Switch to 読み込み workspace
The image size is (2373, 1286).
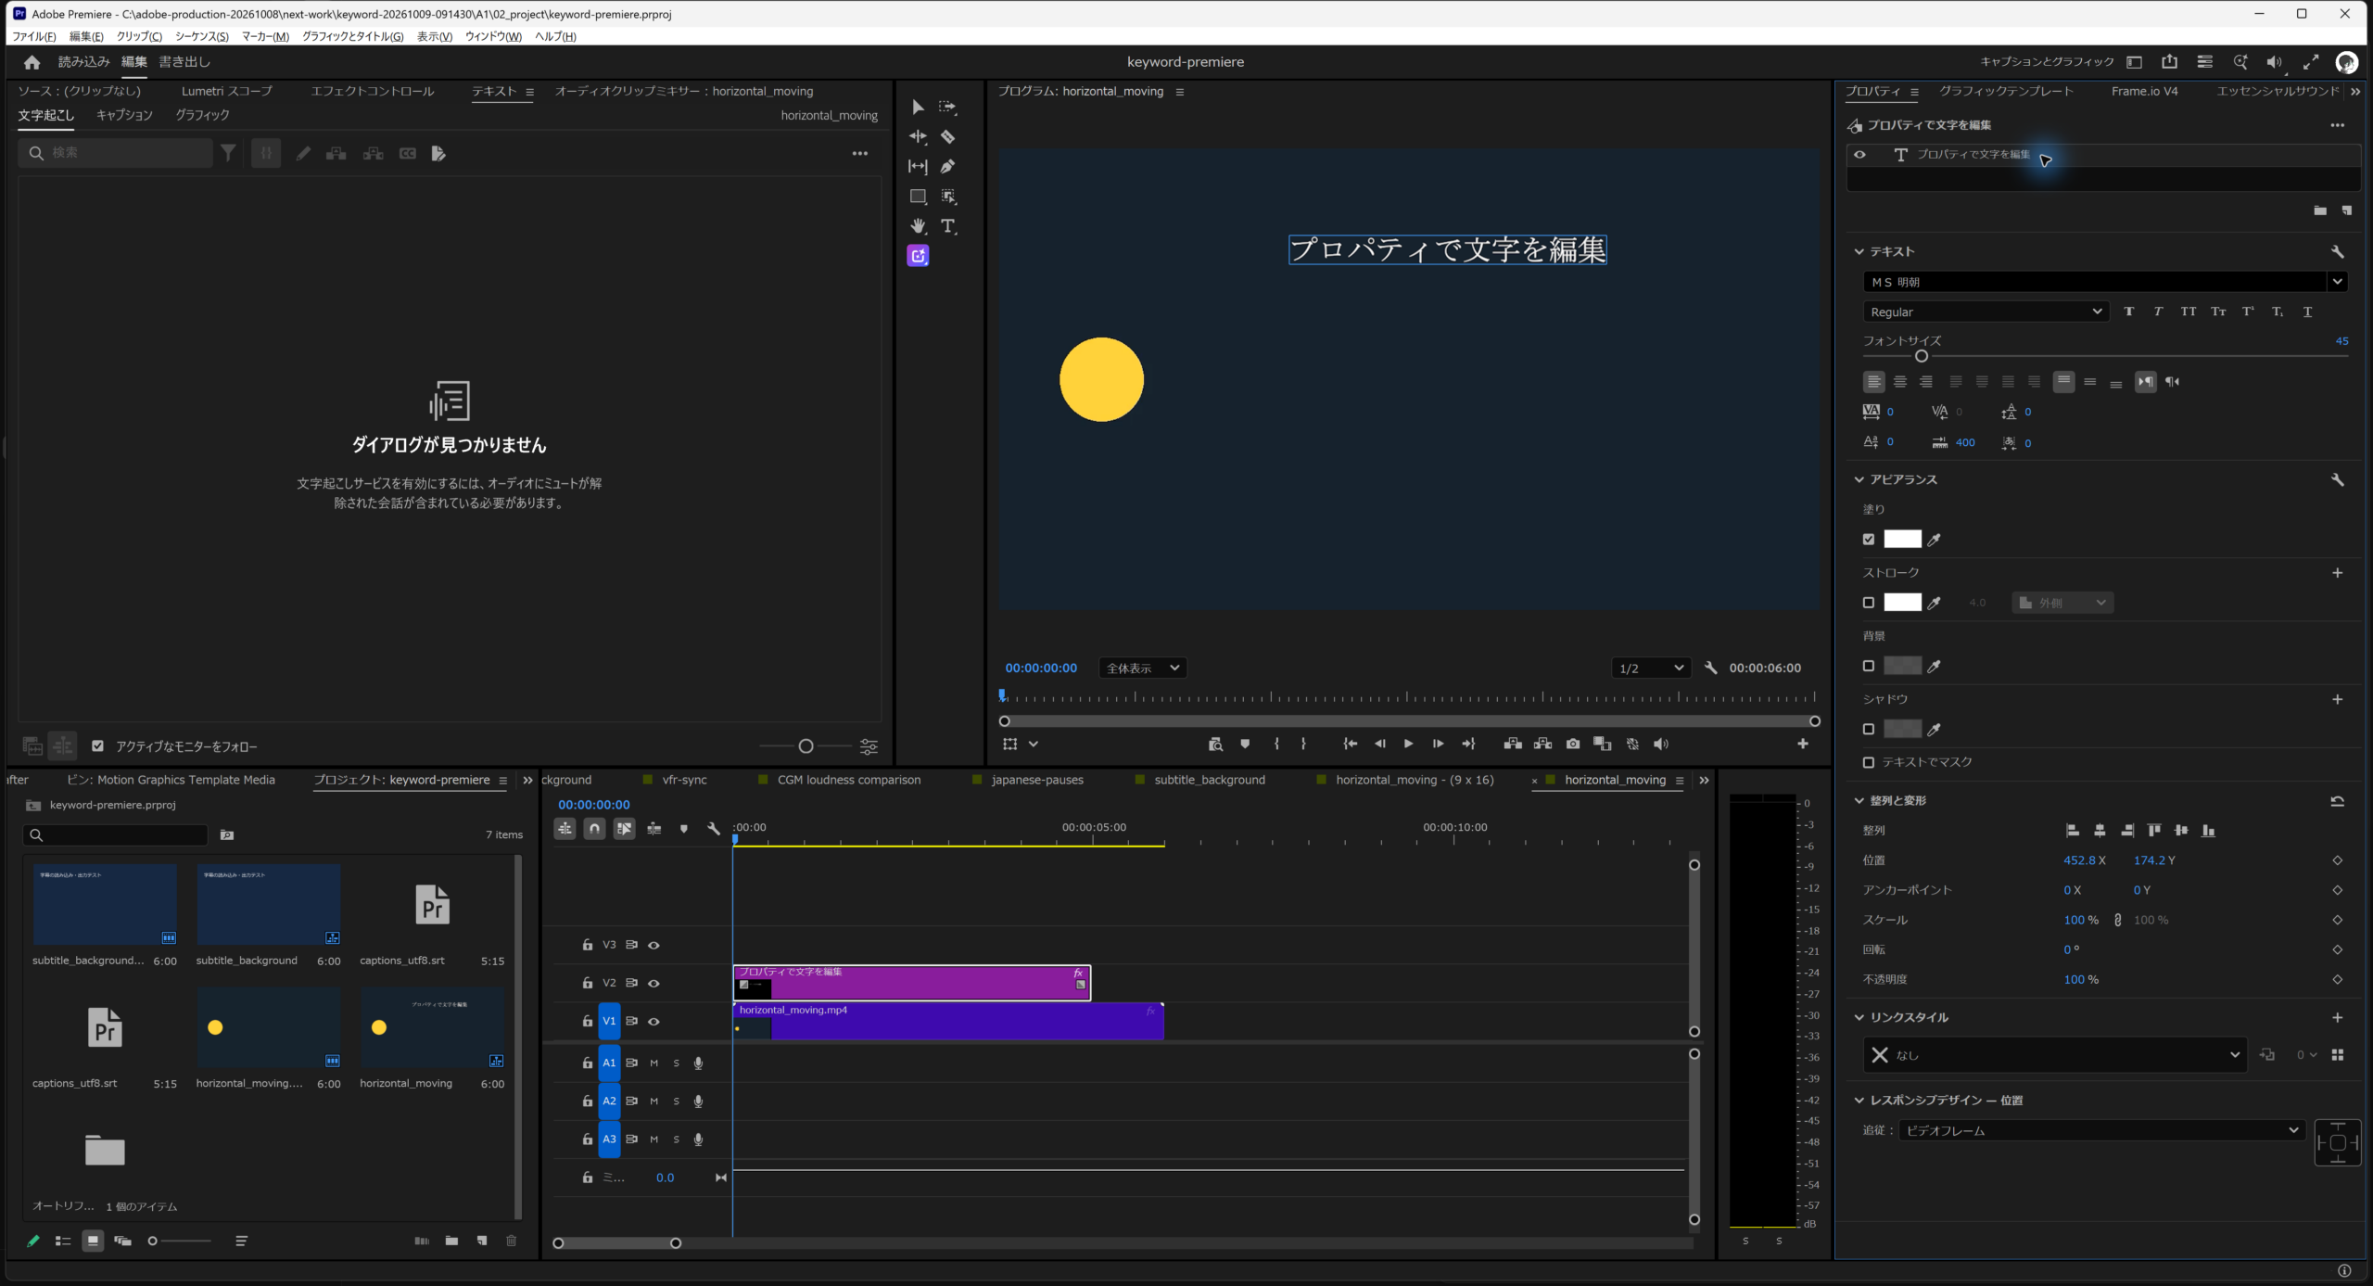[83, 62]
